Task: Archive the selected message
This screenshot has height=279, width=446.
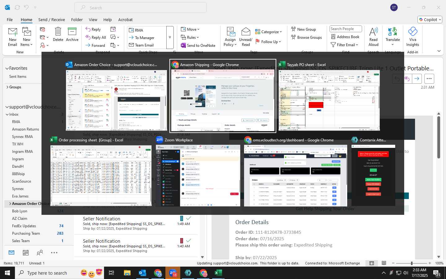Action: [72, 34]
